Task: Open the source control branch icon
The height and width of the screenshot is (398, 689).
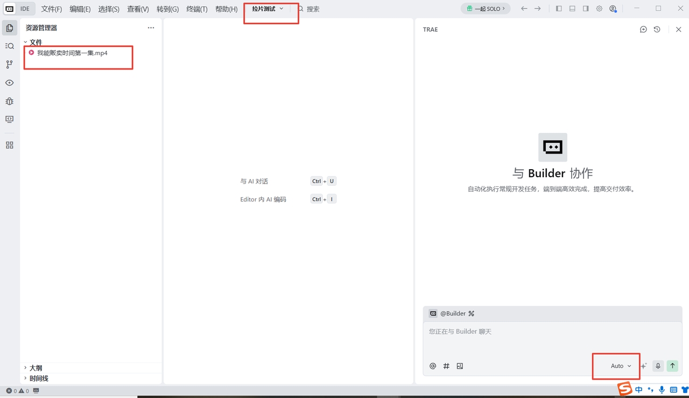Action: coord(10,65)
